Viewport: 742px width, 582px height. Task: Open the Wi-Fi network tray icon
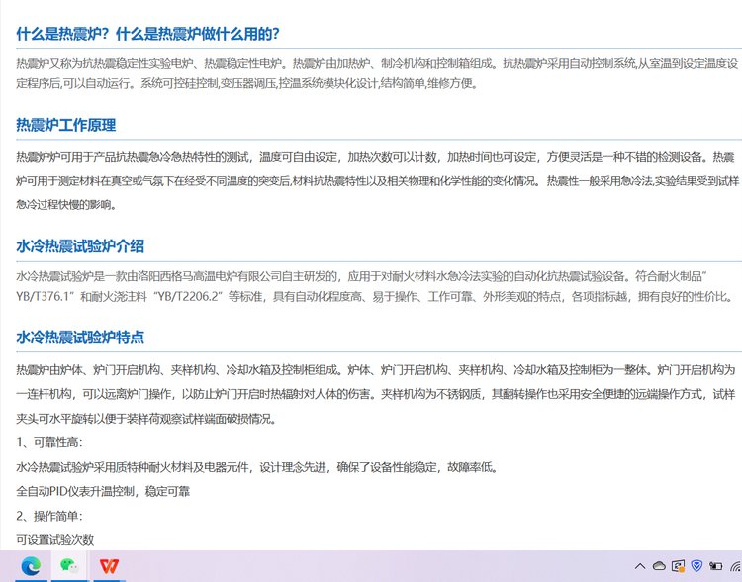[734, 566]
